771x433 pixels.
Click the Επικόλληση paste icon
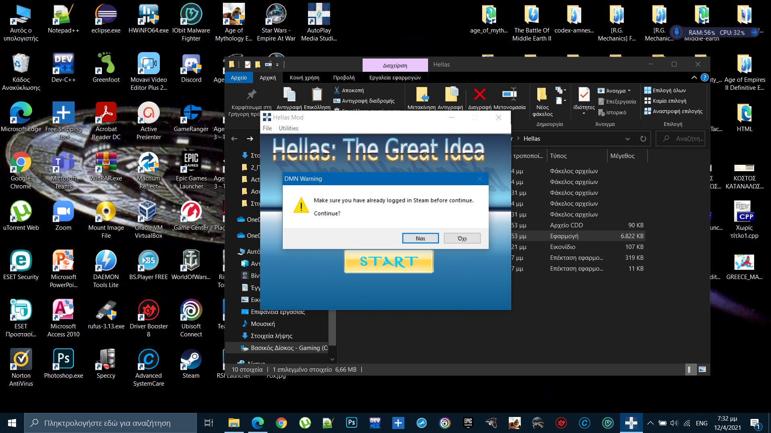(317, 95)
